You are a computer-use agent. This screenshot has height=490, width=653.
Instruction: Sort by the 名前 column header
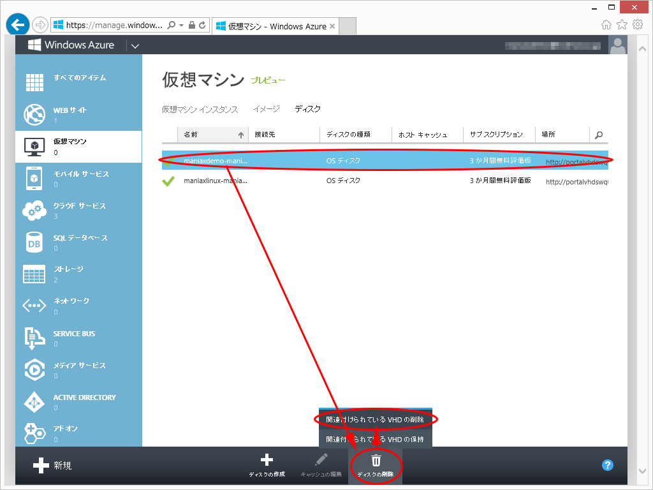point(213,135)
